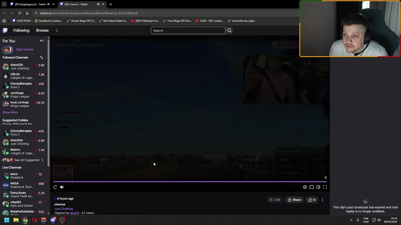The image size is (401, 225).
Task: Open the Browse page
Action: [42, 30]
